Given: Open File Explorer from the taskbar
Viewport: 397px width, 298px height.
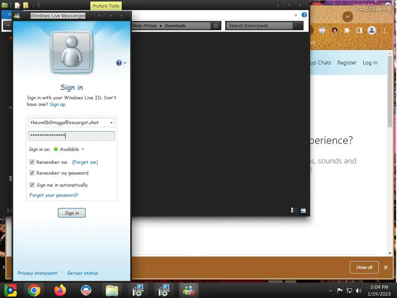Looking at the screenshot, I should (x=112, y=291).
